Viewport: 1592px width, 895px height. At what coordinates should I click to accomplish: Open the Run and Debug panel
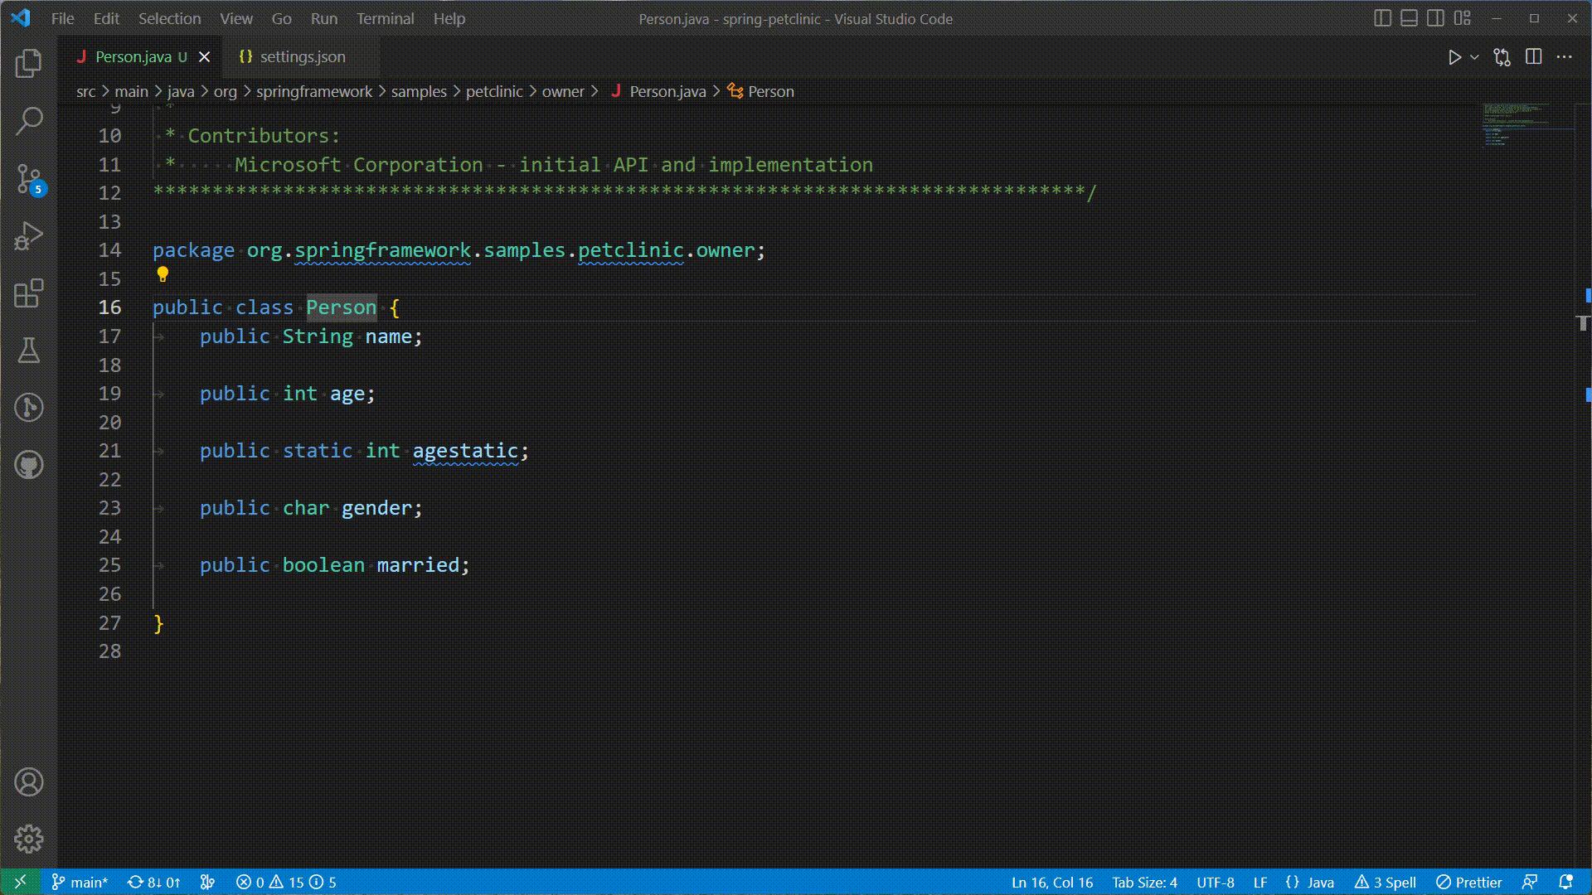coord(29,235)
